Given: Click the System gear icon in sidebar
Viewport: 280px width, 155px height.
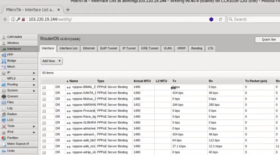Looking at the screenshot, I should point(4,91).
